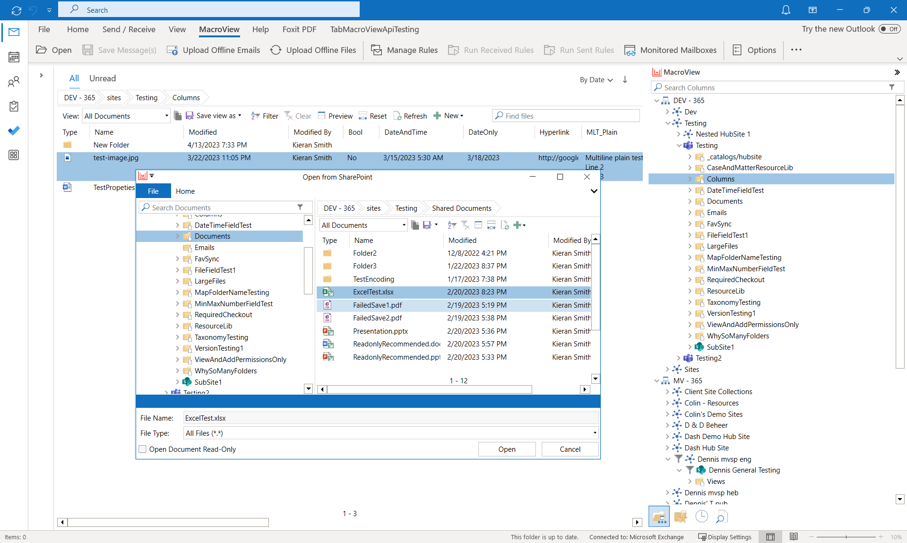
Task: Click the copy view icon beside the main View dropdown
Action: tap(178, 116)
